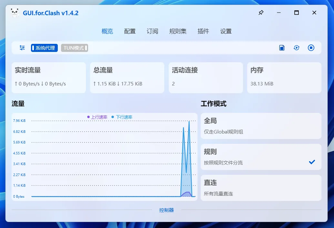Image resolution: width=334 pixels, height=228 pixels.
Task: Click the GUI.for.Clash panda logo
Action: 14,13
